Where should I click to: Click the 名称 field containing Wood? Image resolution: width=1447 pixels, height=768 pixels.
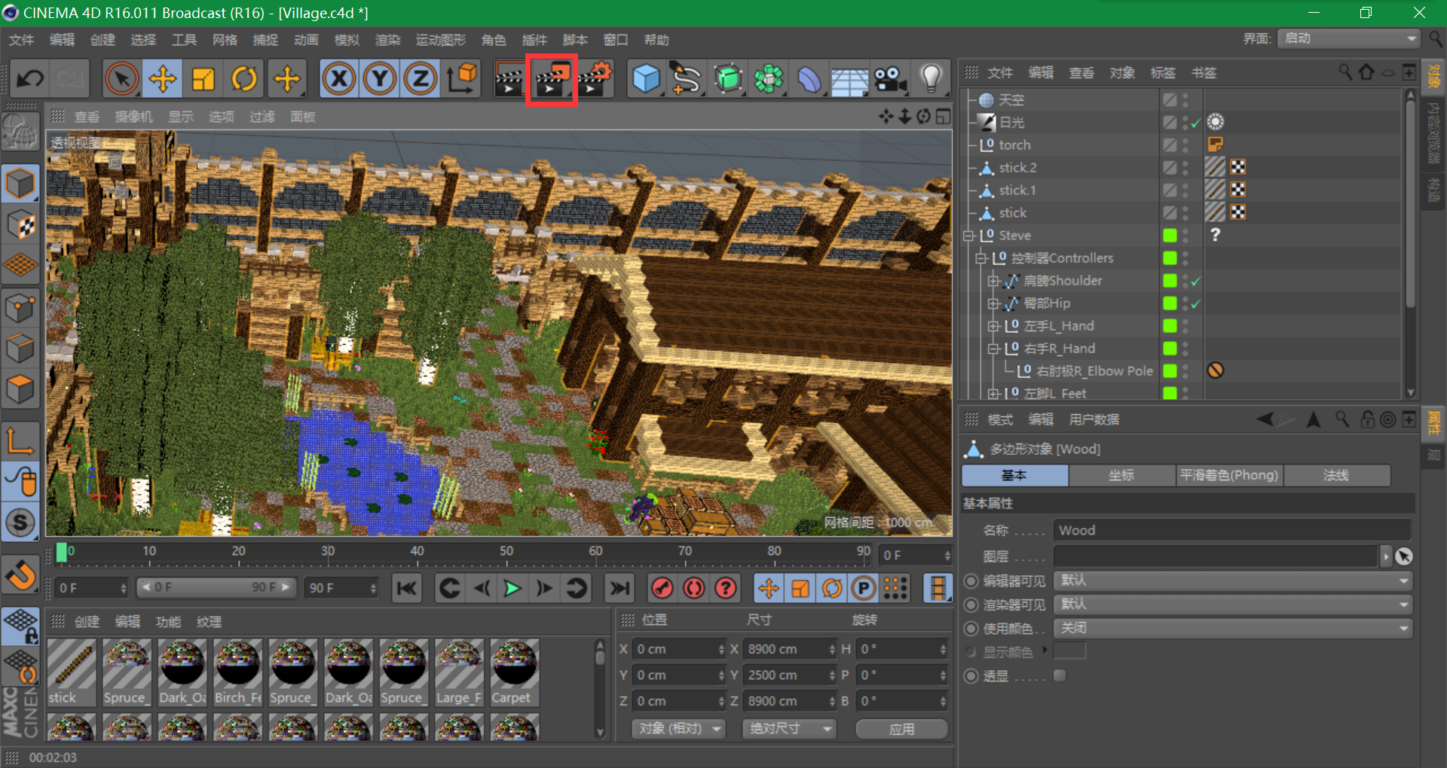pos(1231,530)
